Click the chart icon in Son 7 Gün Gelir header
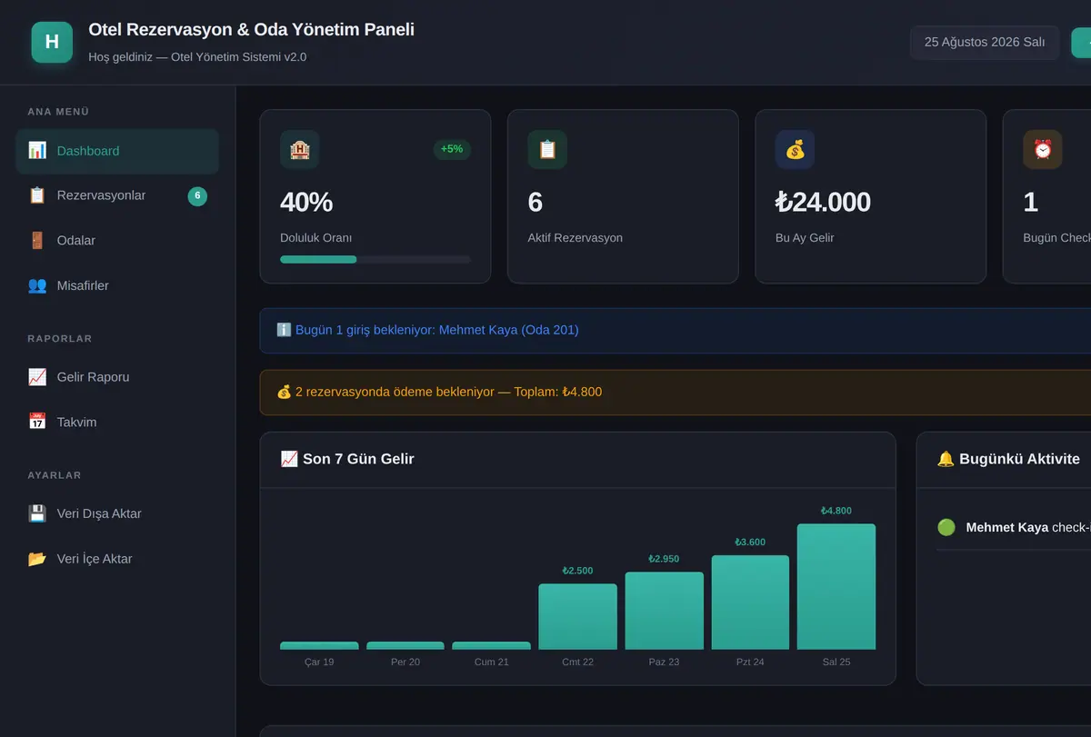1091x737 pixels. (289, 459)
